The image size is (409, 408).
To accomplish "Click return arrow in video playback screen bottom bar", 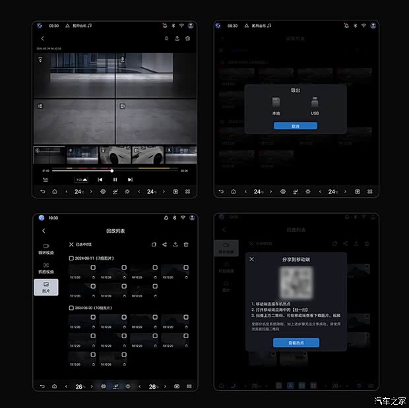I will 42,192.
